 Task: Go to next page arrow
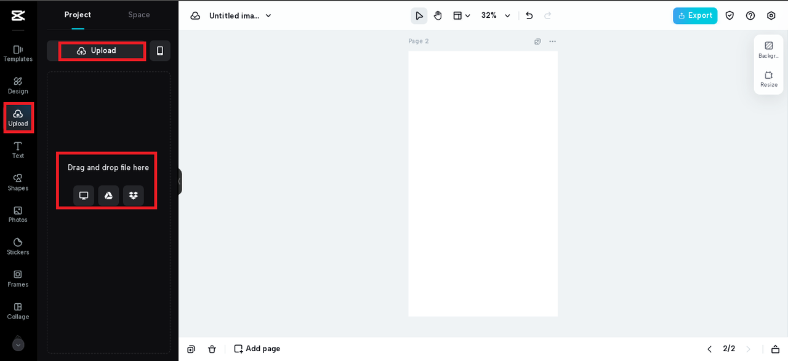pyautogui.click(x=749, y=349)
